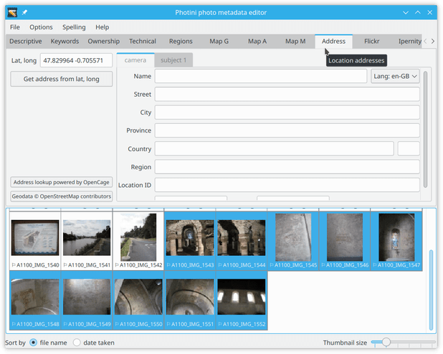This screenshot has width=443, height=354.
Task: Click the small country code field
Action: pos(409,148)
